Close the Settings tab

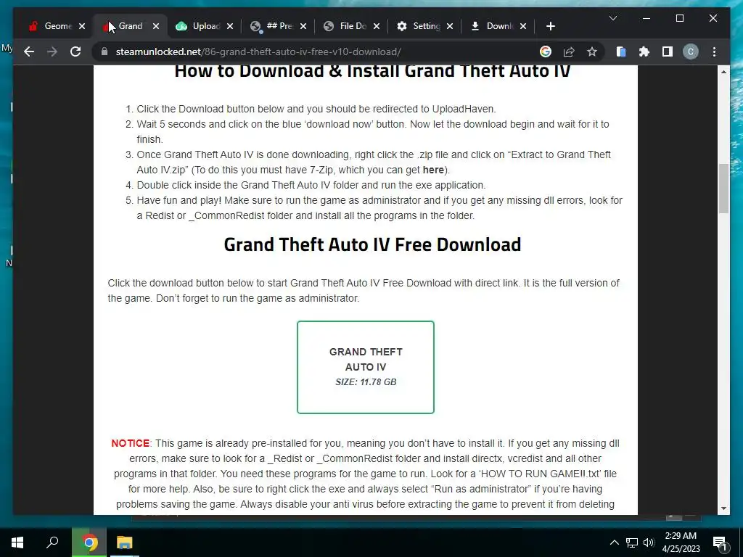(450, 26)
